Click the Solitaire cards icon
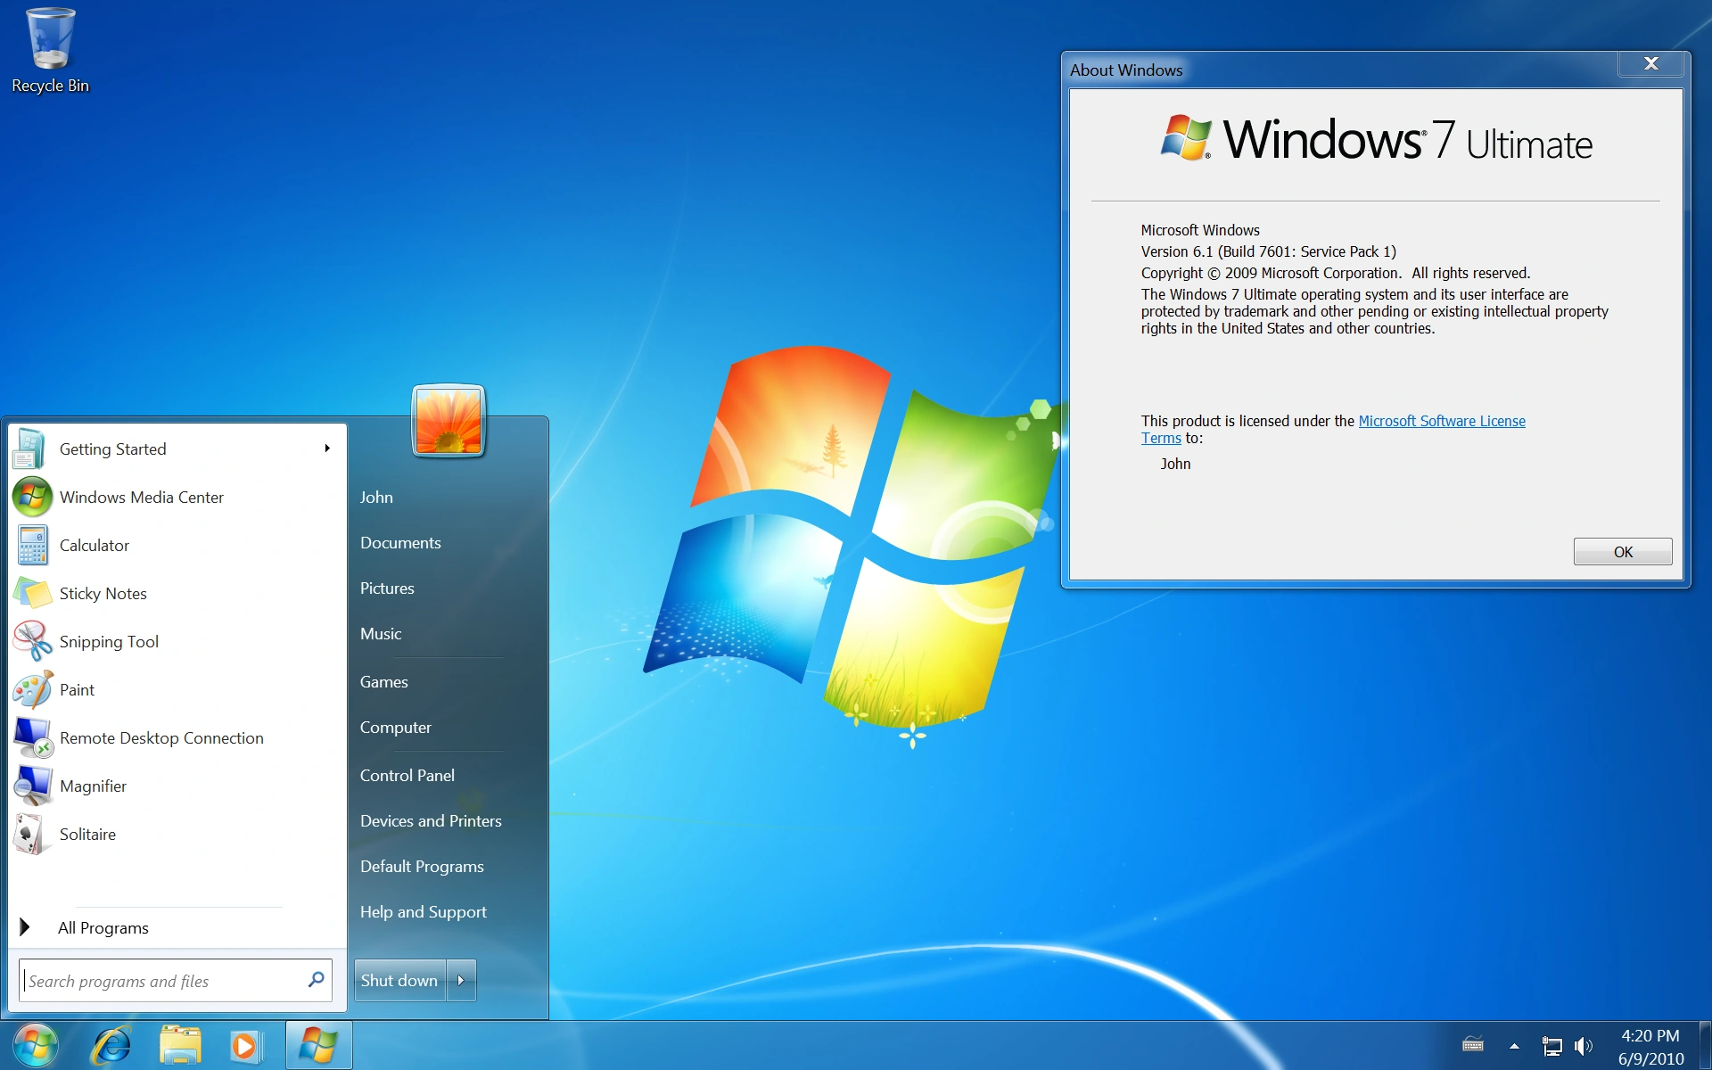Screen dimensions: 1712x1070 tap(30, 834)
